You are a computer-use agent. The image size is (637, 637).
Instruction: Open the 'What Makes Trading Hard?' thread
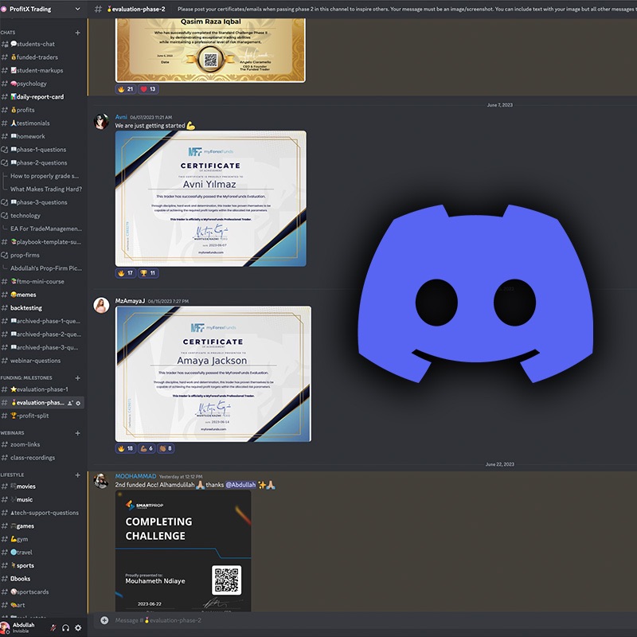(45, 190)
